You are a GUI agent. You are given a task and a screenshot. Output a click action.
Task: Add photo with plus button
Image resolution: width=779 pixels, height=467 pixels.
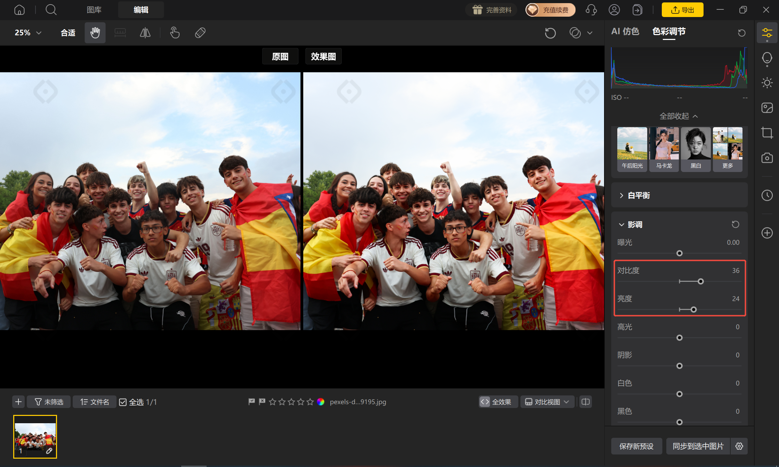tap(18, 402)
